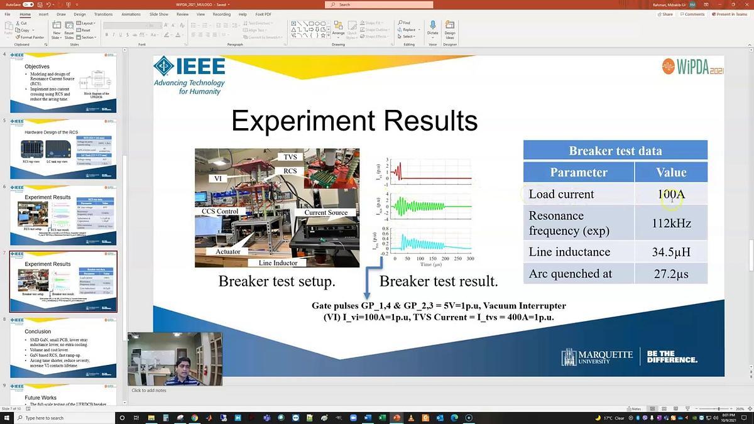Select slide 6 Experiment Results thumbnail
The image size is (754, 424).
pos(63,215)
